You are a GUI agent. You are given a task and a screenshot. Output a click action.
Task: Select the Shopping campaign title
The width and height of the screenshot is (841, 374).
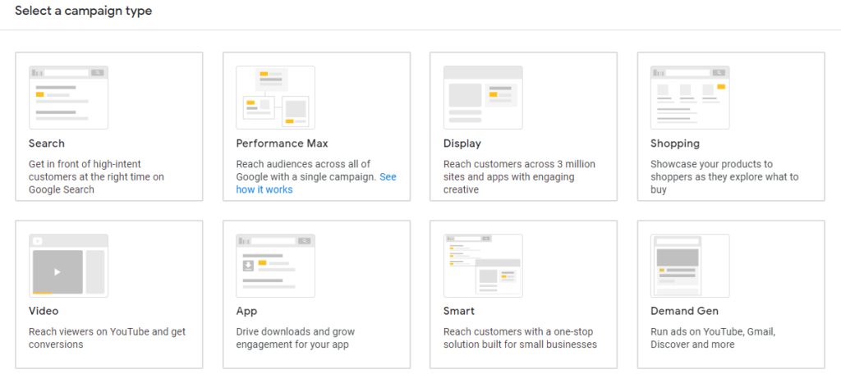click(675, 144)
